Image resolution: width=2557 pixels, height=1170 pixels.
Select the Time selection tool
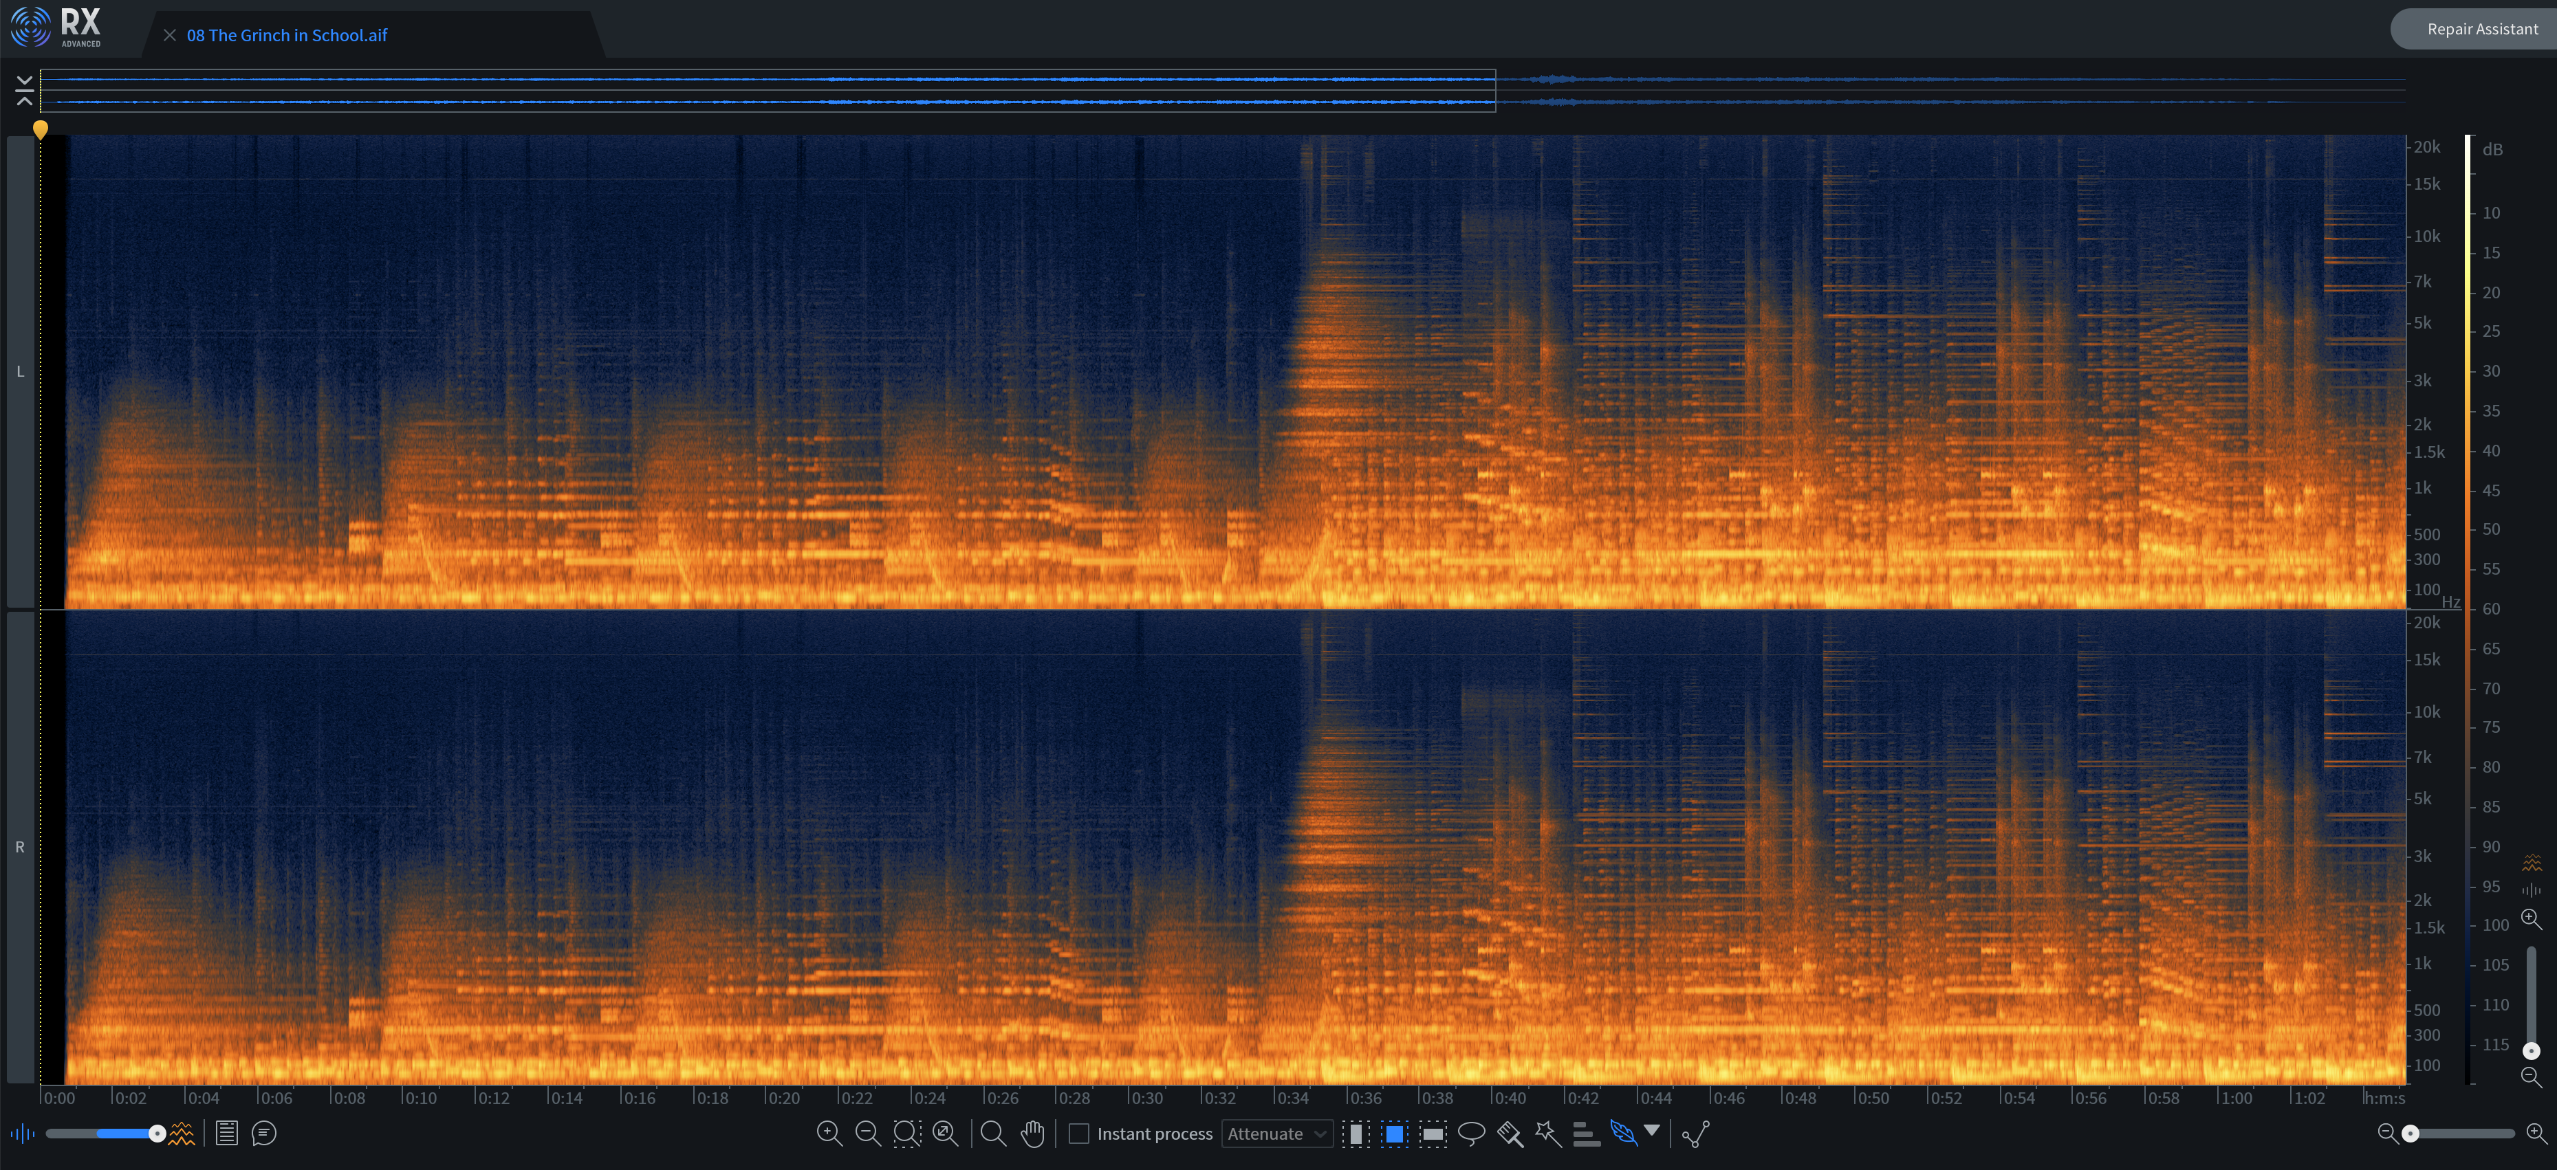[1356, 1134]
